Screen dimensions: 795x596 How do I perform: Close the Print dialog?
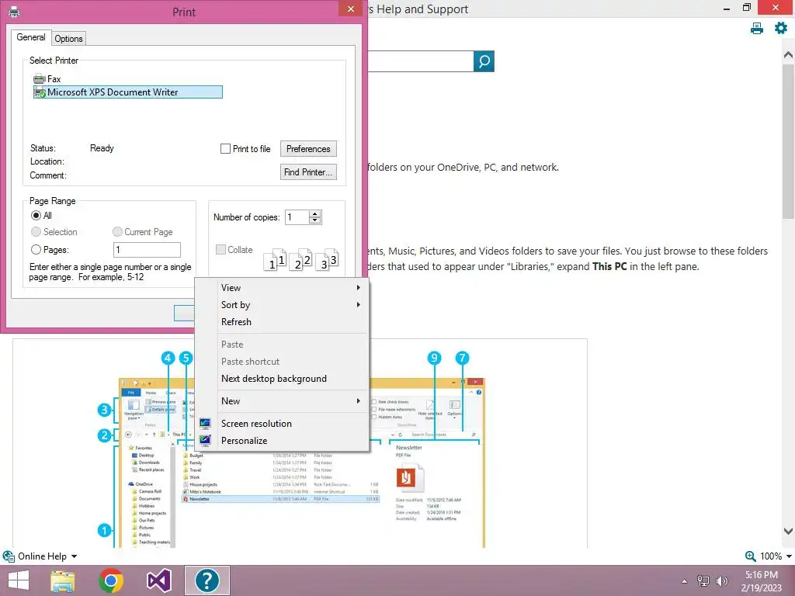tap(350, 9)
